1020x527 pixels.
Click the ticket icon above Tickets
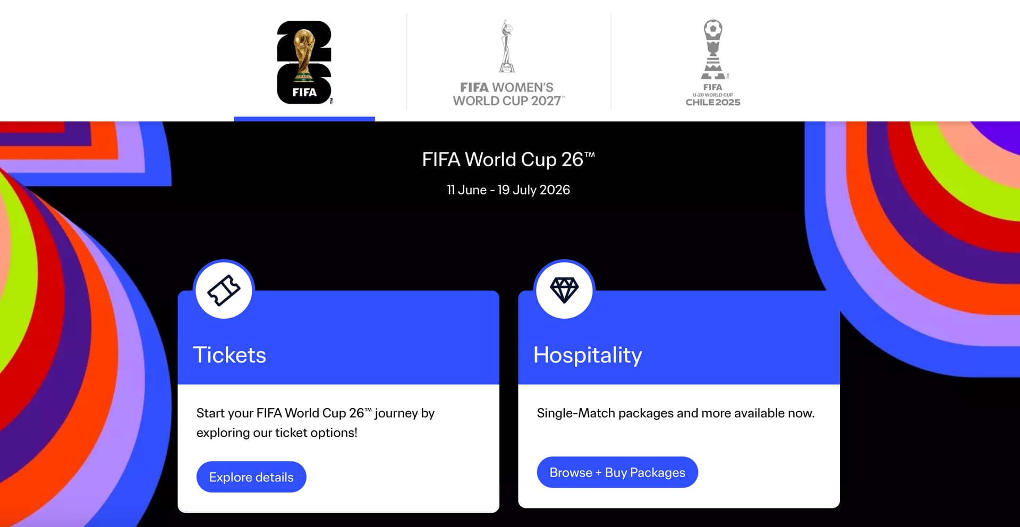pos(224,290)
